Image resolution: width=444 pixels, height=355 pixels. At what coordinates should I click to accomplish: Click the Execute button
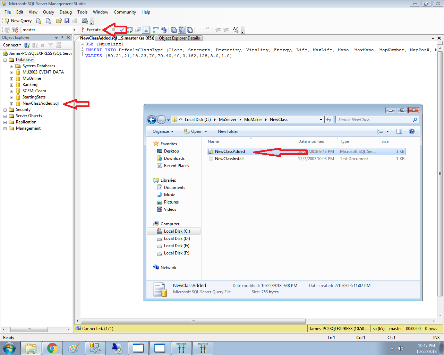point(91,30)
